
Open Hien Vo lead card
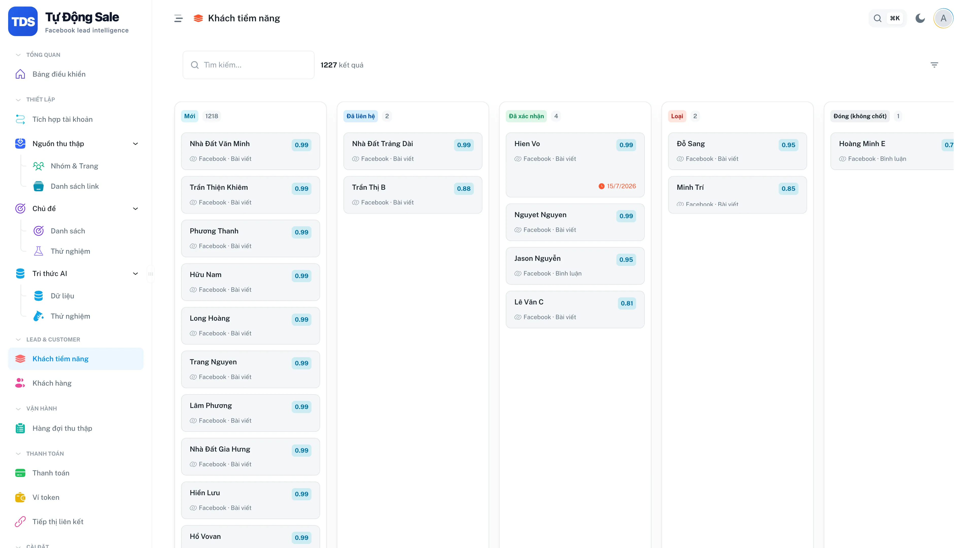click(x=575, y=164)
